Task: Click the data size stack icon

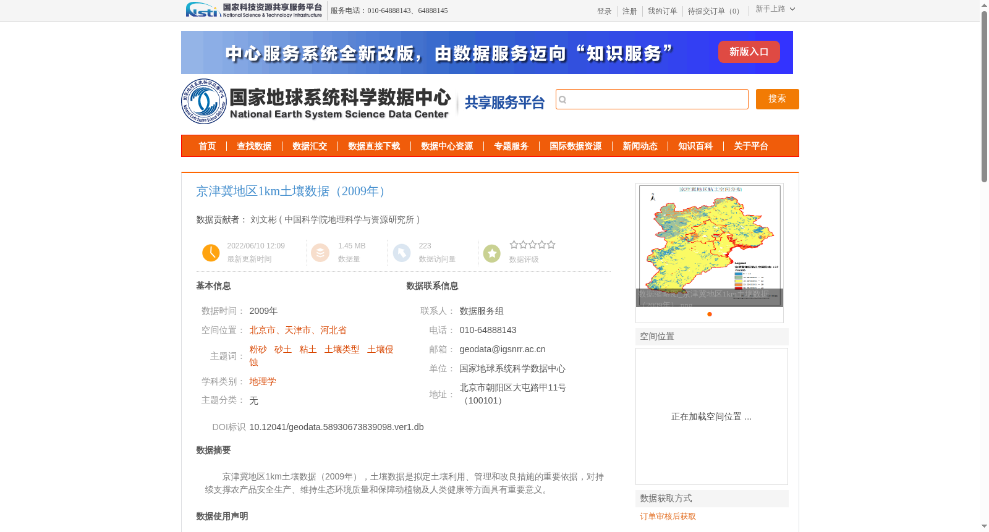Action: (320, 253)
